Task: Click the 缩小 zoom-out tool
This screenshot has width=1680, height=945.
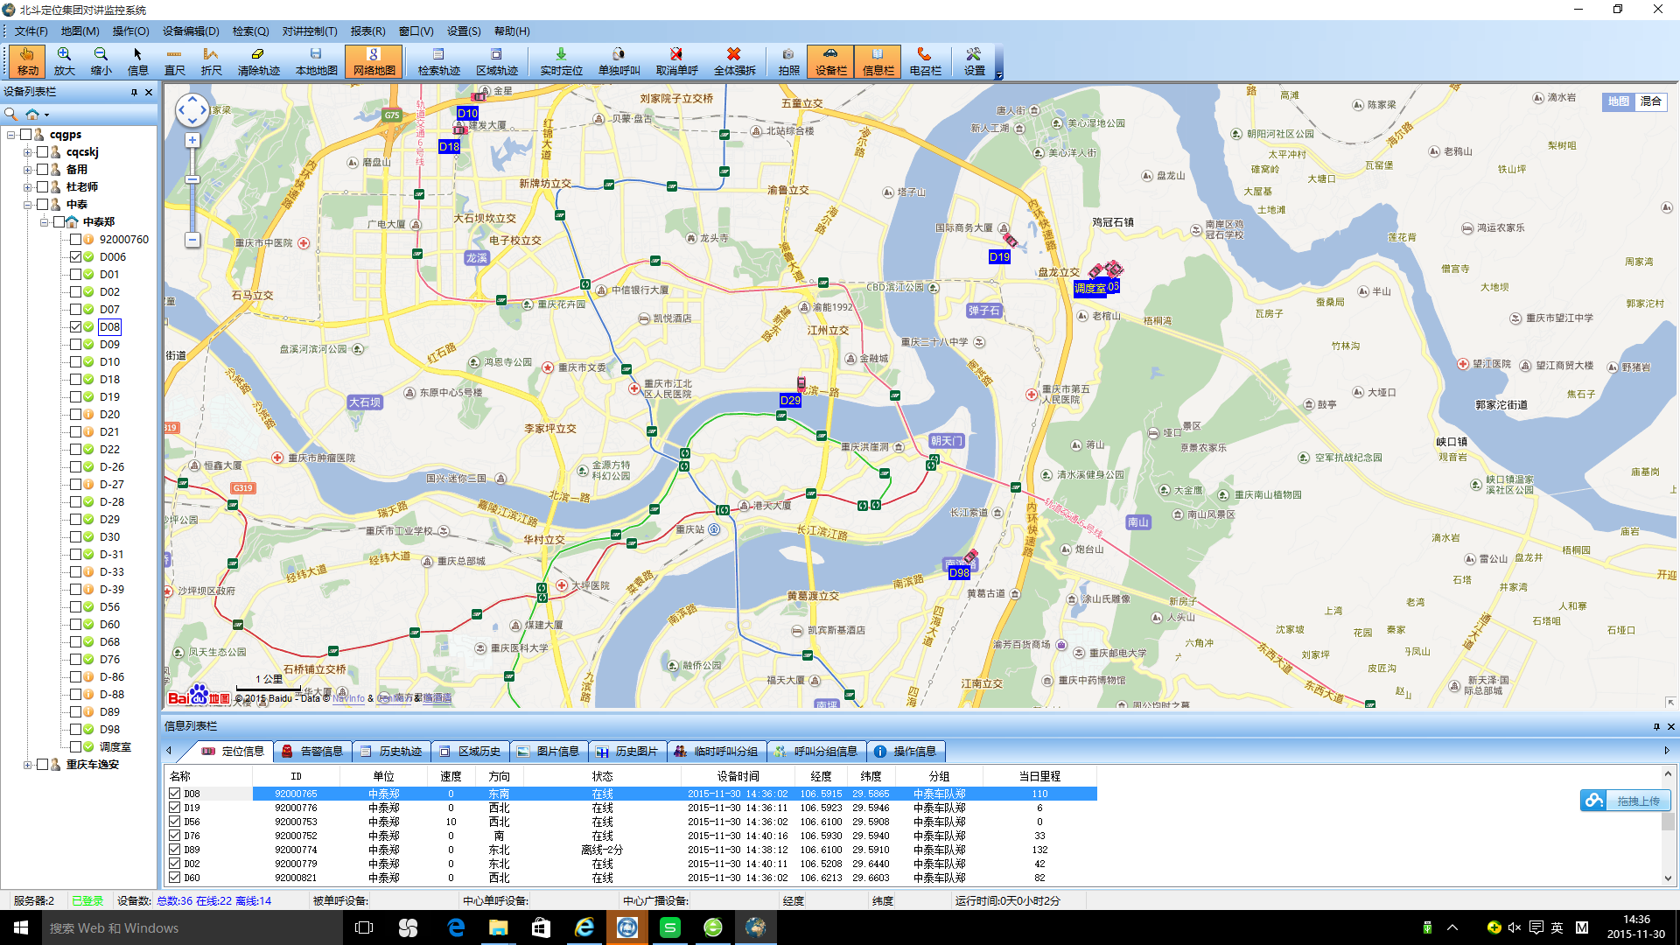Action: pyautogui.click(x=101, y=62)
